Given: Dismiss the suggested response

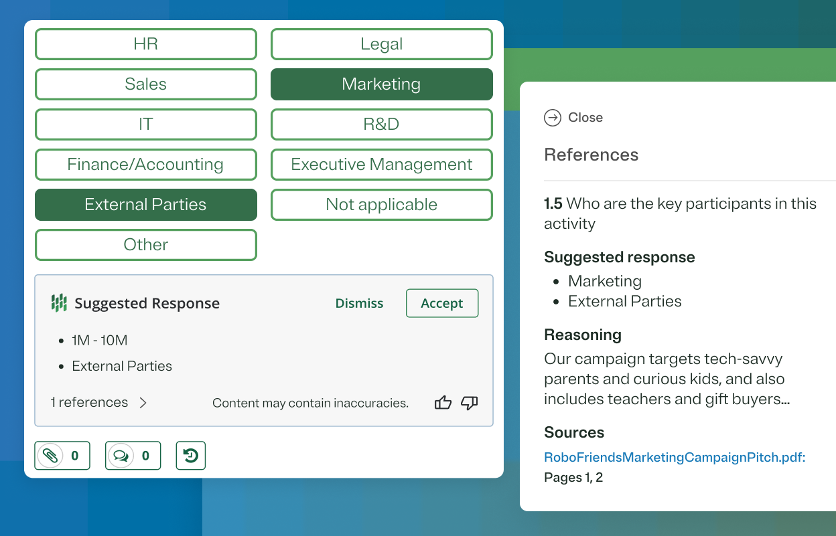Looking at the screenshot, I should coord(359,302).
